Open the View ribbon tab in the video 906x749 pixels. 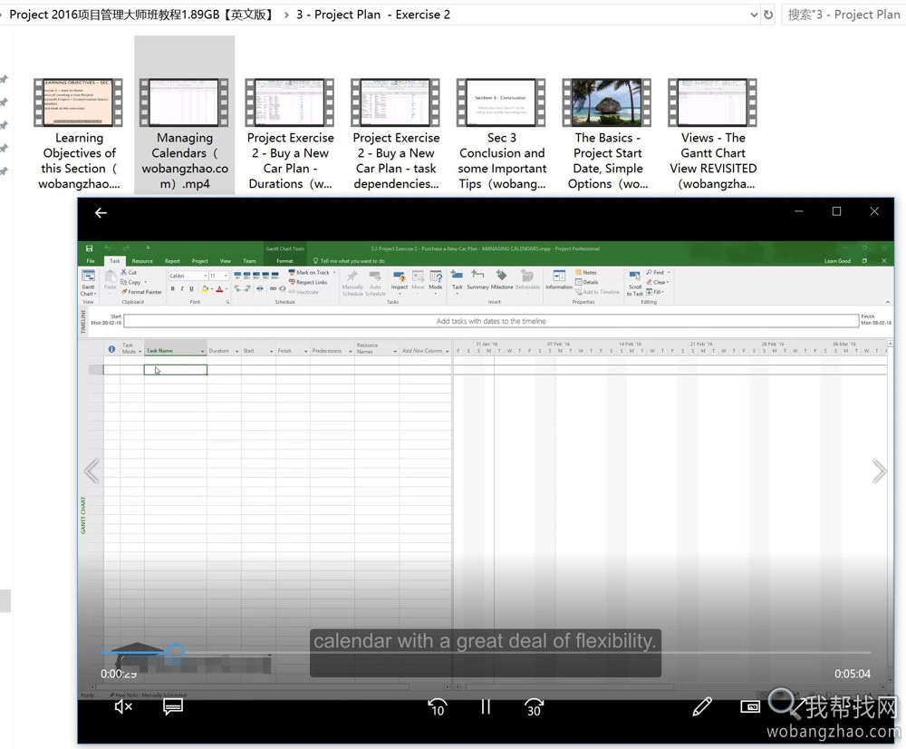(226, 261)
